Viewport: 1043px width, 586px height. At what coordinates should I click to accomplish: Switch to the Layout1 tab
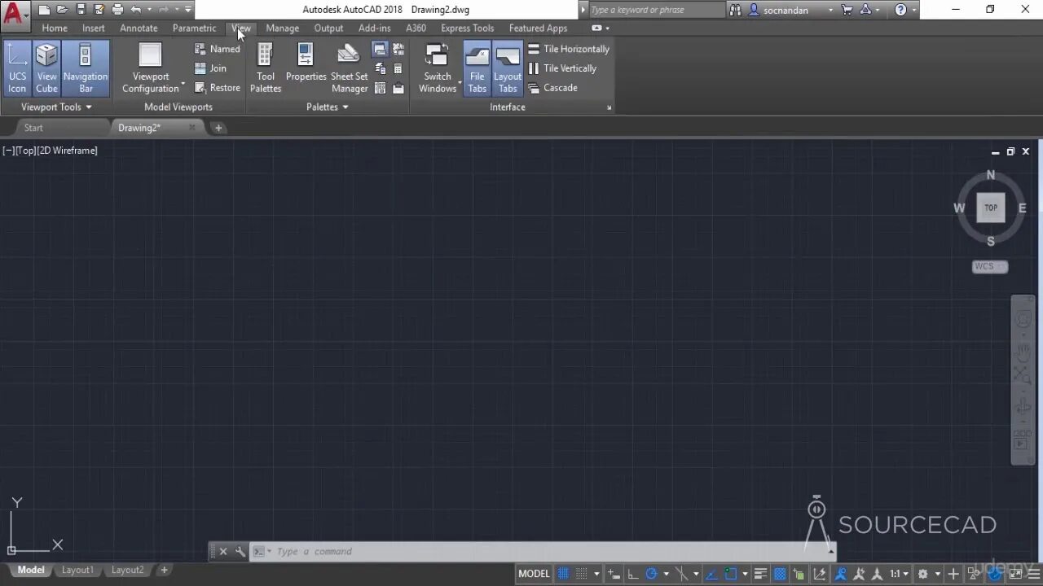click(x=77, y=570)
